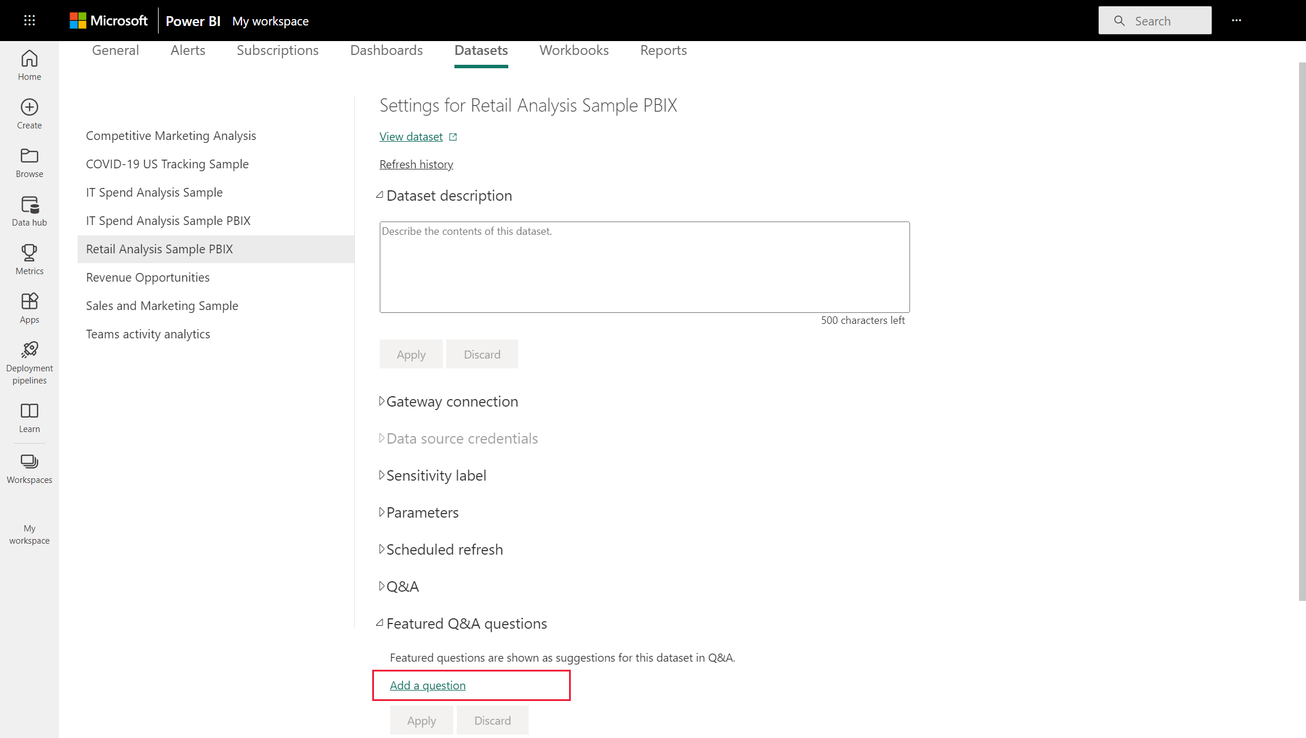Screen dimensions: 1306x738
Task: Click Add a question link
Action: [428, 684]
